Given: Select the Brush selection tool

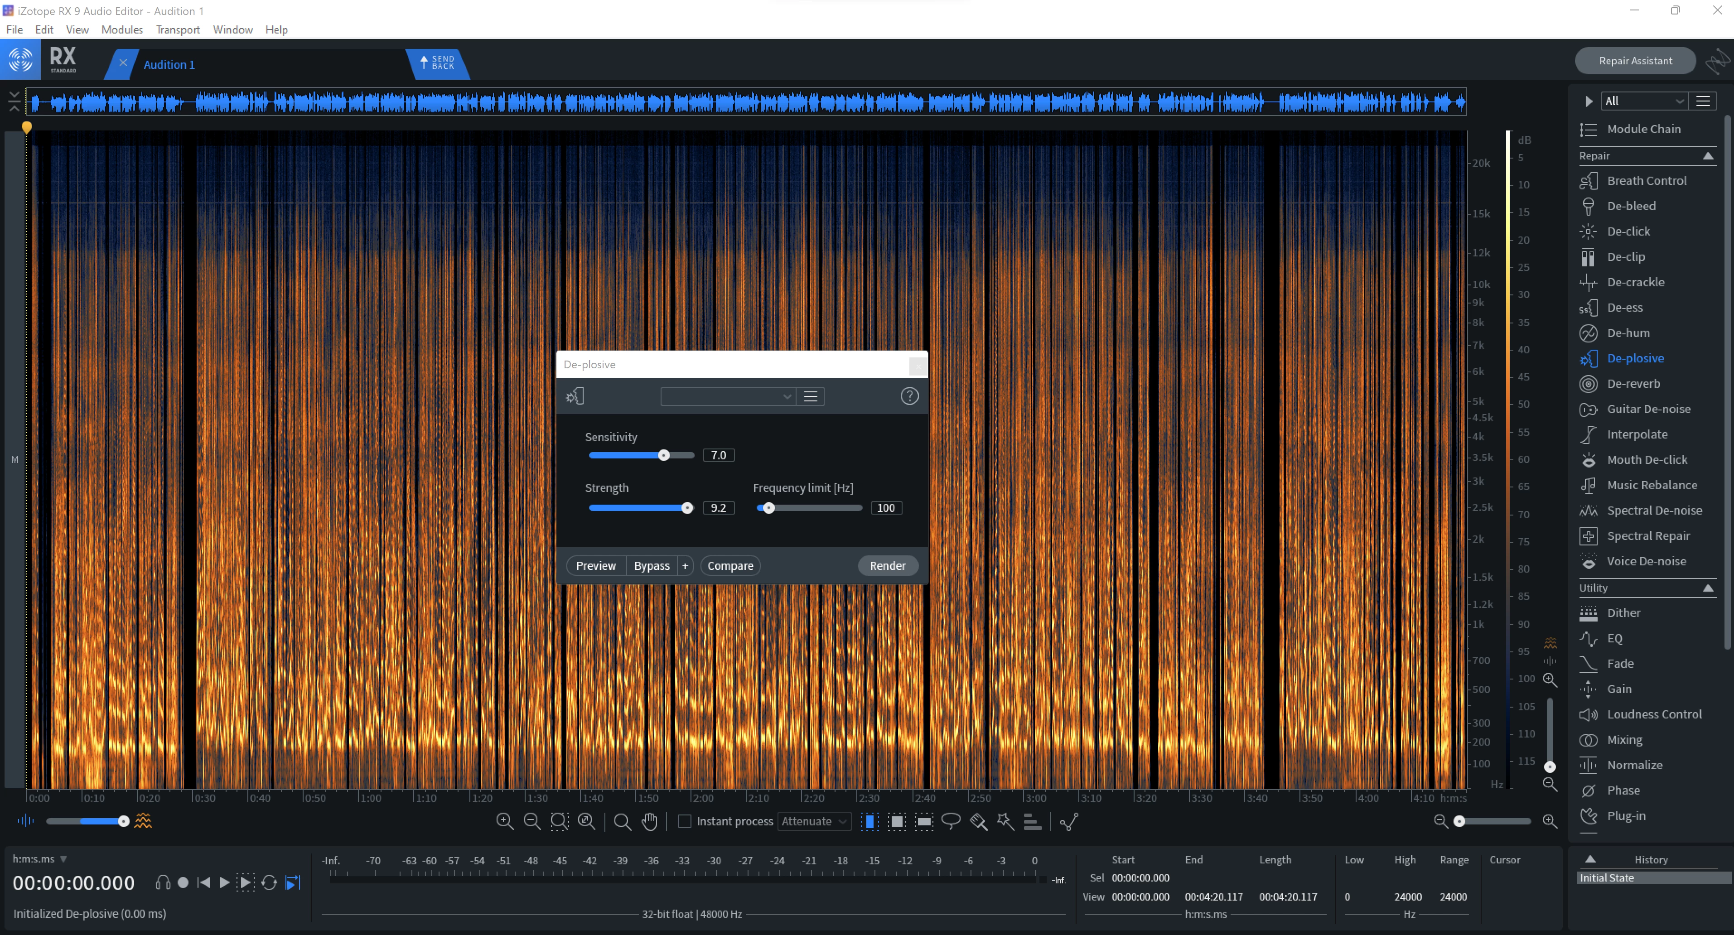Looking at the screenshot, I should [978, 820].
